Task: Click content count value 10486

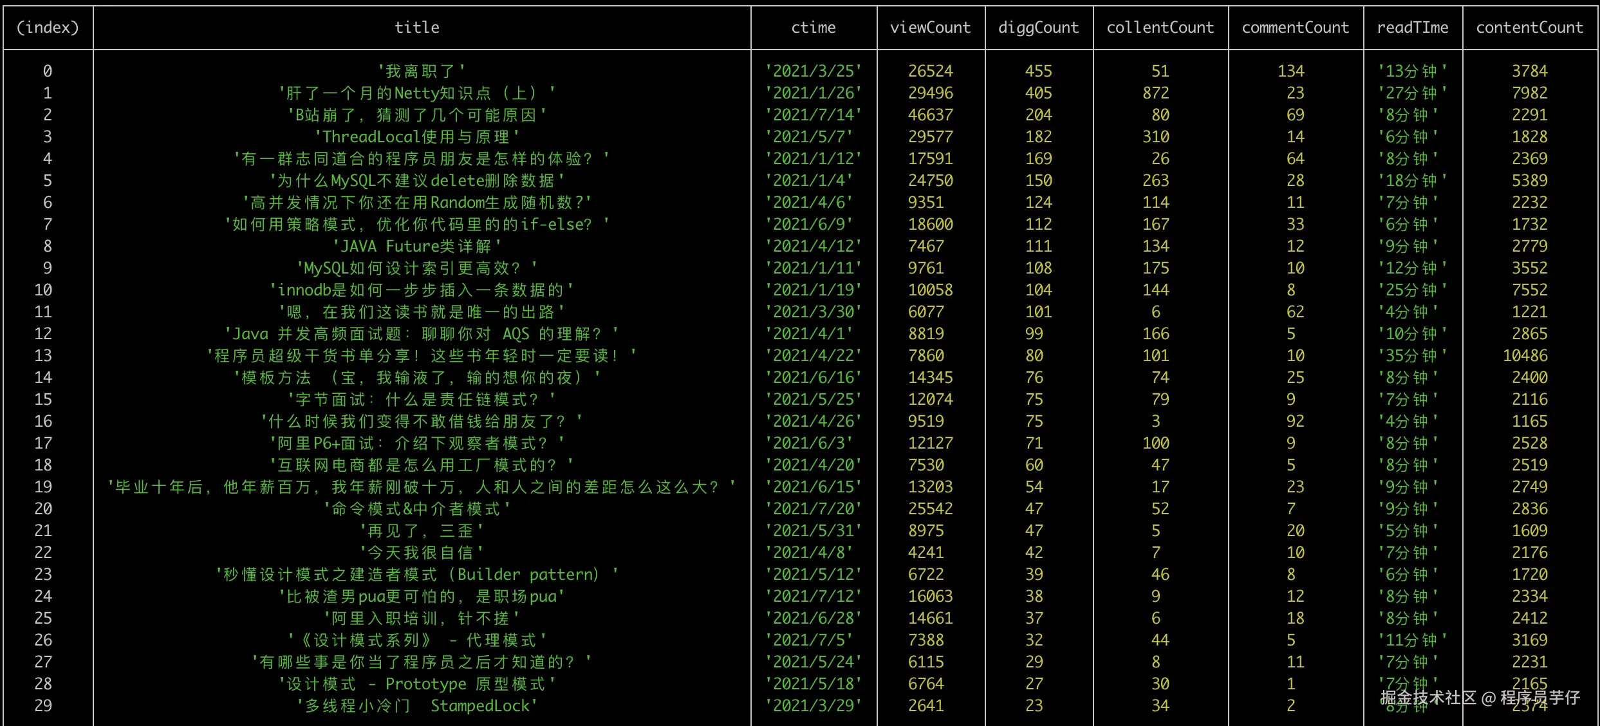Action: 1529,356
